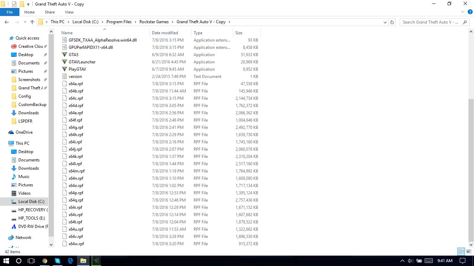Screen dimensions: 474x266
Task: Open the Share ribbon tab
Action: 50,12
